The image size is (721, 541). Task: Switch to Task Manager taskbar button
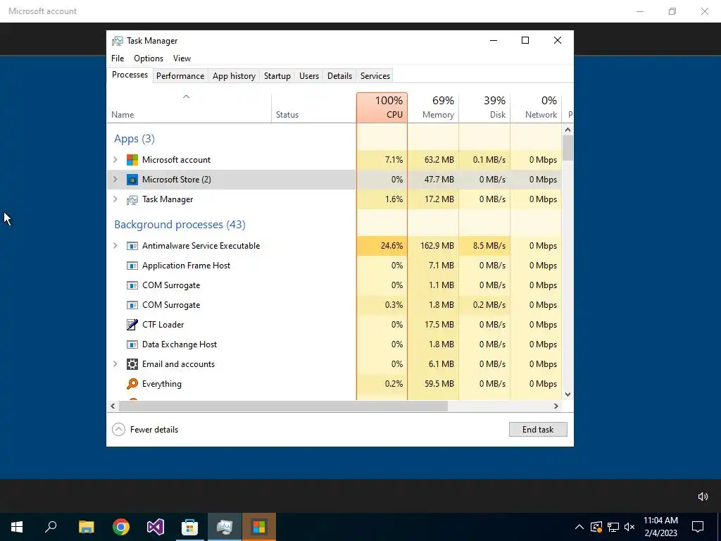pos(225,527)
